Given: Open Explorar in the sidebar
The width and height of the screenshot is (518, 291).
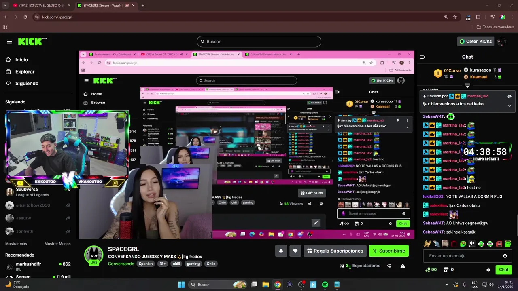Looking at the screenshot, I should (x=25, y=72).
